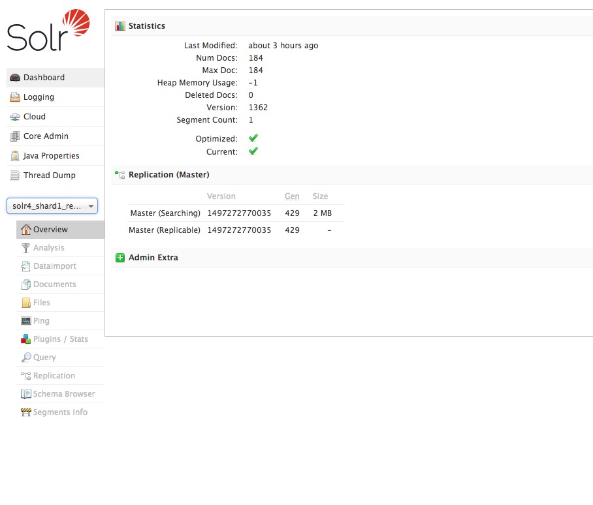Click the Master (Replicable) row label

(x=165, y=230)
